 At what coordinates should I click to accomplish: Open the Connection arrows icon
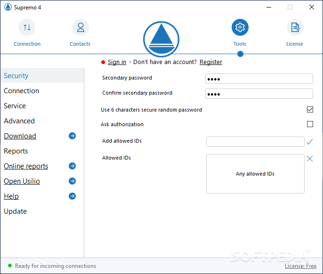pyautogui.click(x=27, y=27)
